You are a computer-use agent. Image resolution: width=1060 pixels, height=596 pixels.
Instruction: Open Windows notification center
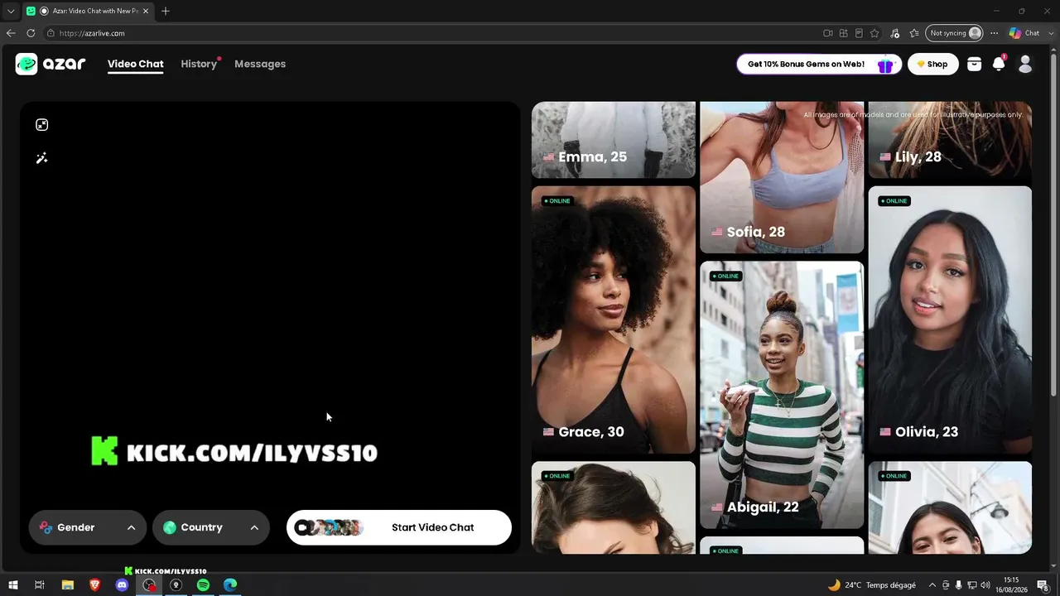pyautogui.click(x=1045, y=585)
